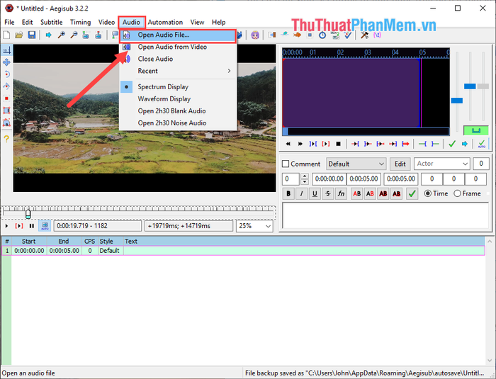Screen dimensions: 496x379
Task: Select Spectrum Display option
Action: coord(178,86)
